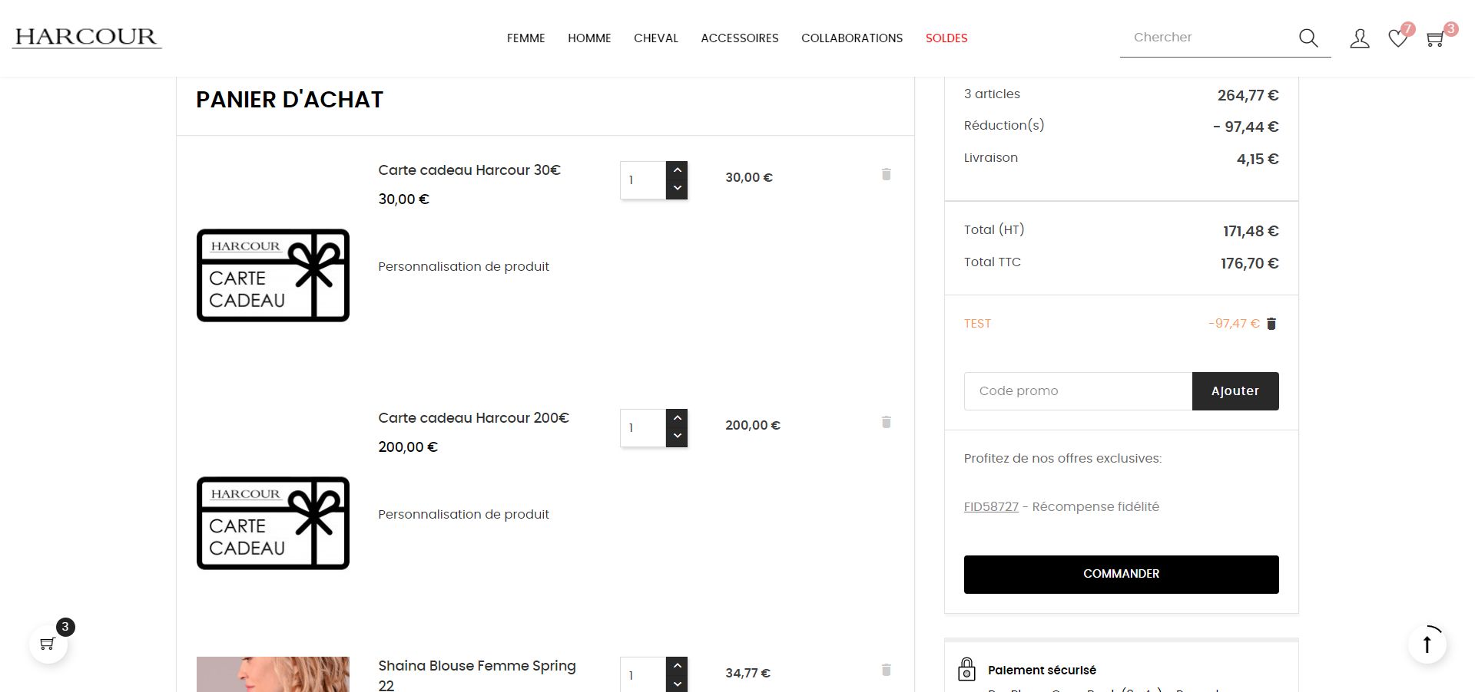This screenshot has height=692, width=1475.
Task: Open Carte cadeau Harcour 200€ product link
Action: [473, 418]
